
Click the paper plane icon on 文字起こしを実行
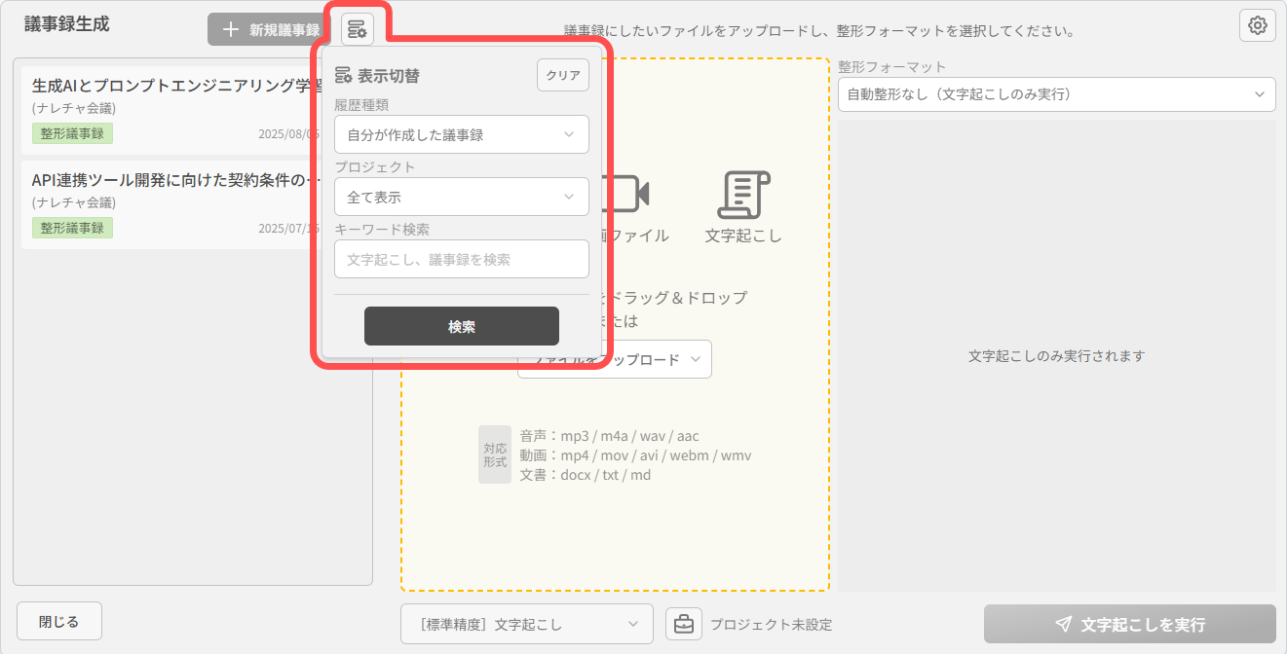(x=1062, y=624)
